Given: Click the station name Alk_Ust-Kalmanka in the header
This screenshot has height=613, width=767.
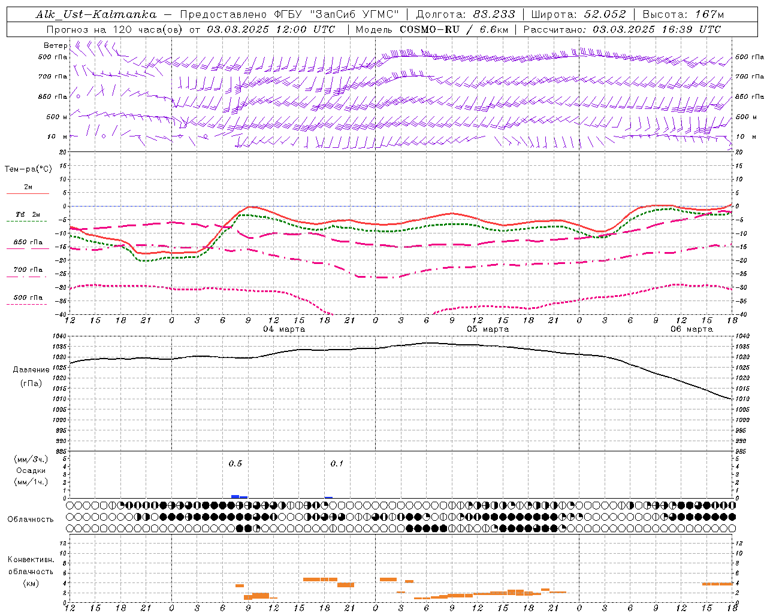Looking at the screenshot, I should (x=96, y=14).
